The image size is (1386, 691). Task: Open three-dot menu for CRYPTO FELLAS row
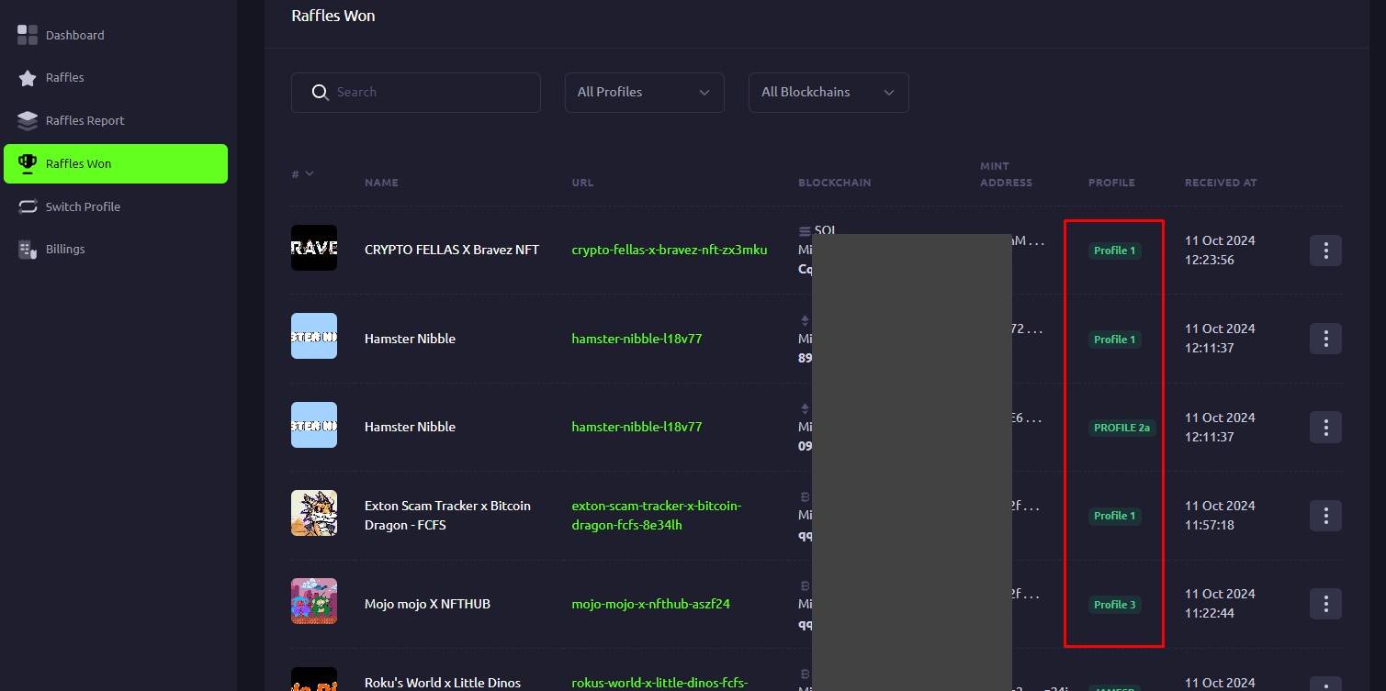(x=1325, y=250)
